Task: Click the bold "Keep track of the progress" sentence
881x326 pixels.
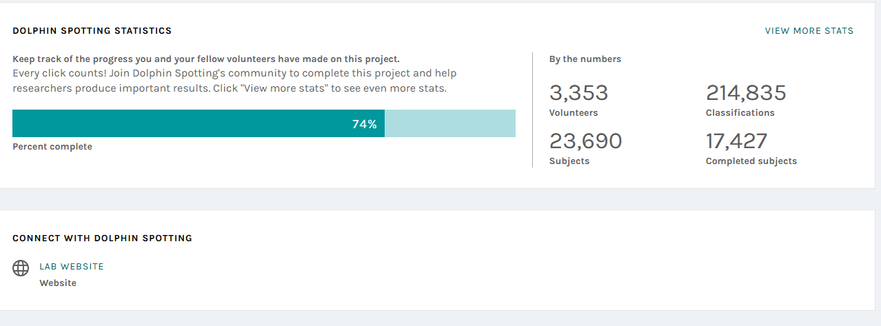Action: coord(205,59)
